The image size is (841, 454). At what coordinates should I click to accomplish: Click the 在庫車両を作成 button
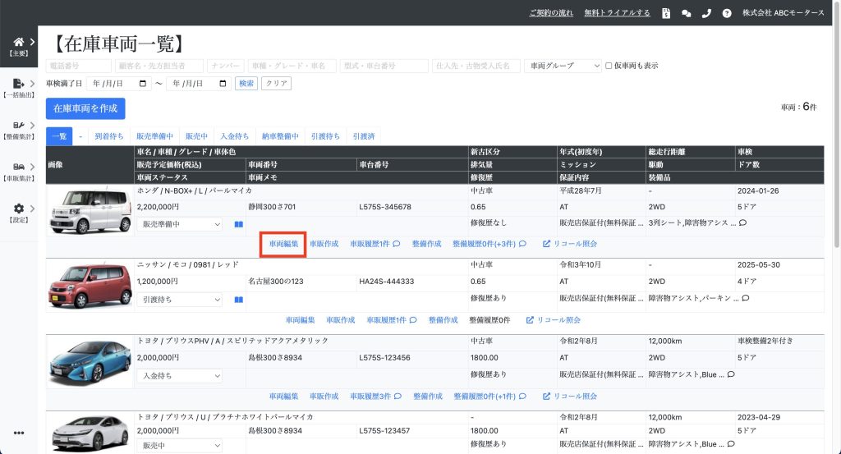85,108
